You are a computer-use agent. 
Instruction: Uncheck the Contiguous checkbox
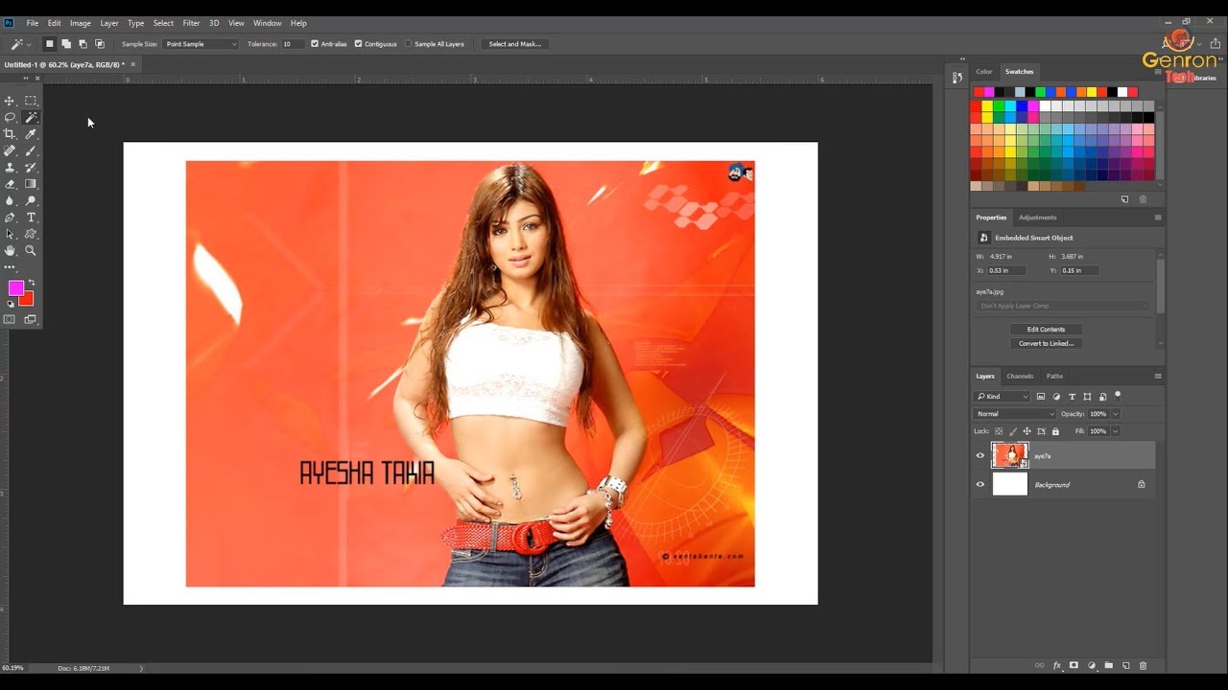pos(359,44)
